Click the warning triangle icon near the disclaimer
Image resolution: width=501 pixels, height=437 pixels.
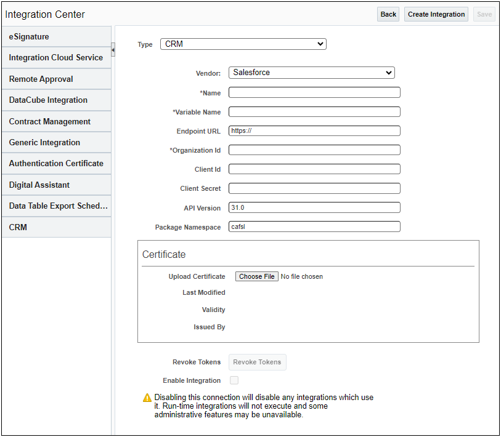pyautogui.click(x=148, y=398)
